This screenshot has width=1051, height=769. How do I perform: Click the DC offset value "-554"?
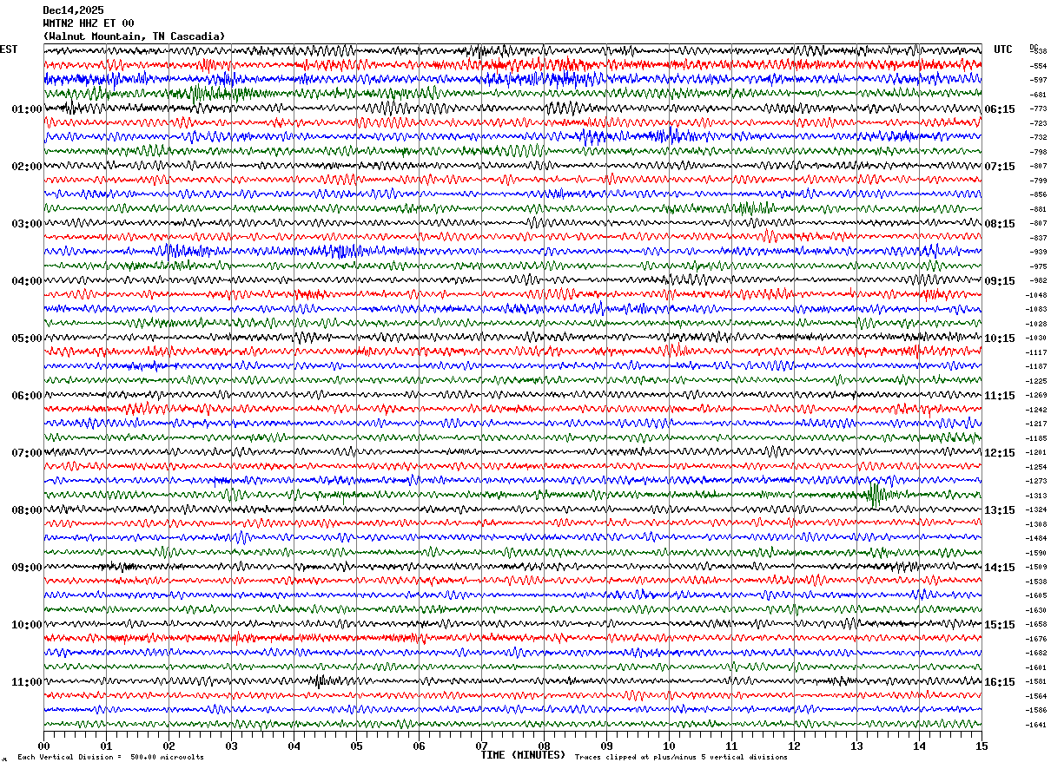click(x=1038, y=66)
